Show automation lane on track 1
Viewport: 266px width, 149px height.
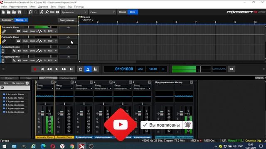(x=39, y=31)
